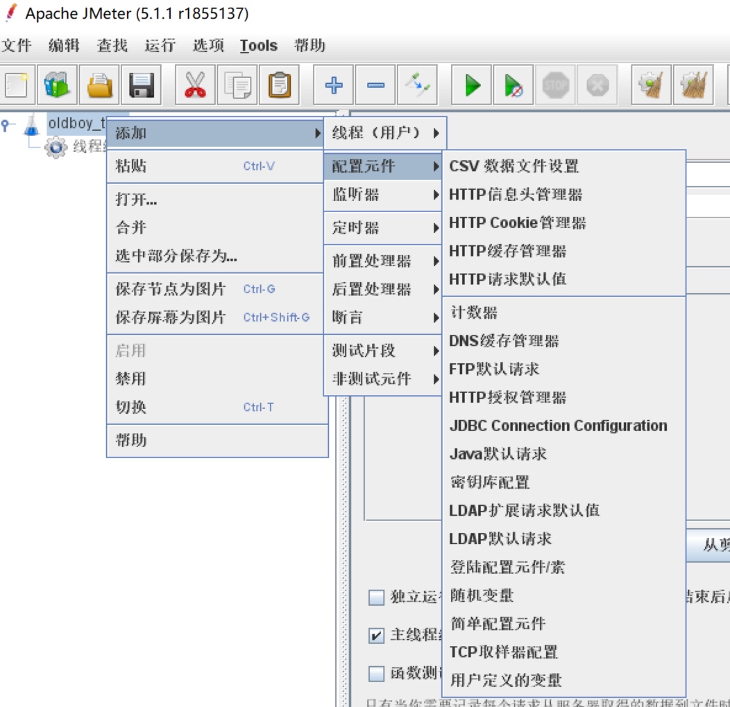Click the Save floppy disk icon

point(141,86)
